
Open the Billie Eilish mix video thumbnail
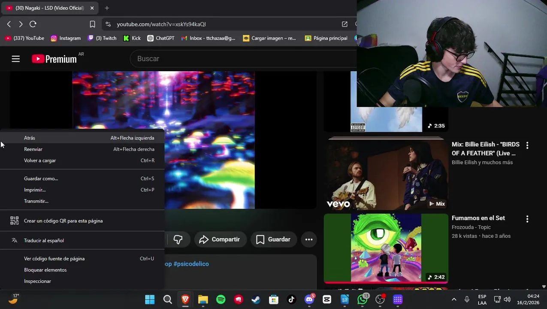pyautogui.click(x=386, y=174)
